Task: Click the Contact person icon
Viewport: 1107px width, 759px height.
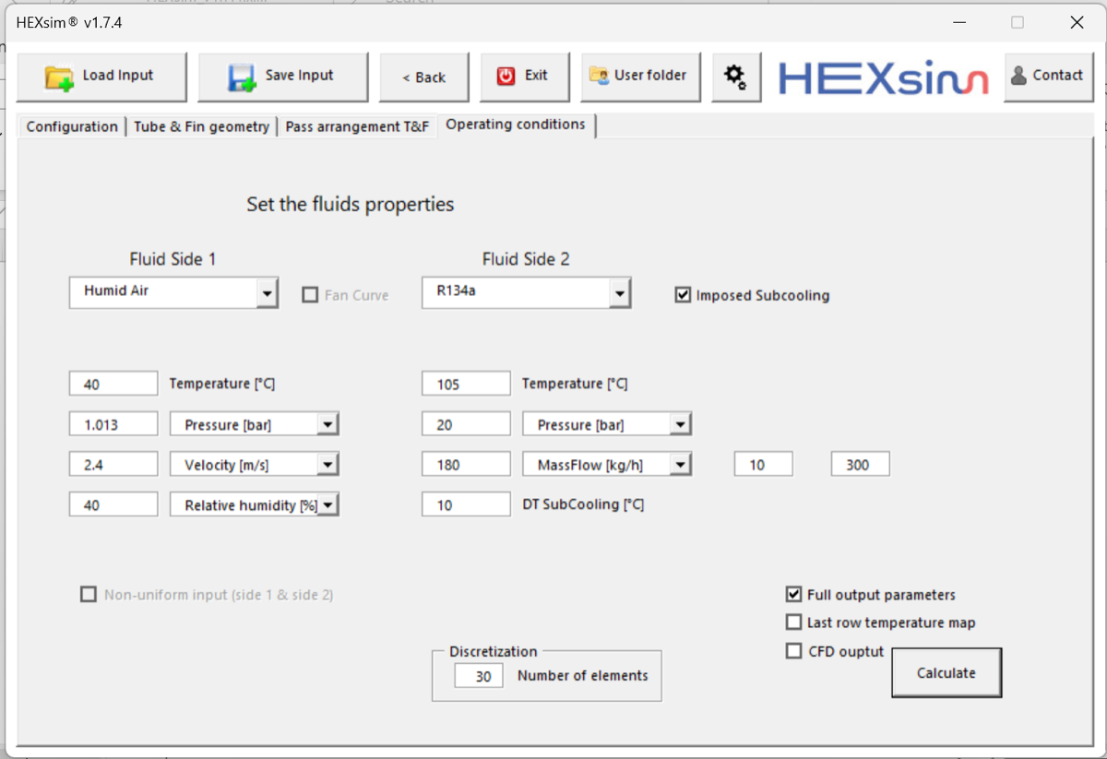Action: (1018, 76)
